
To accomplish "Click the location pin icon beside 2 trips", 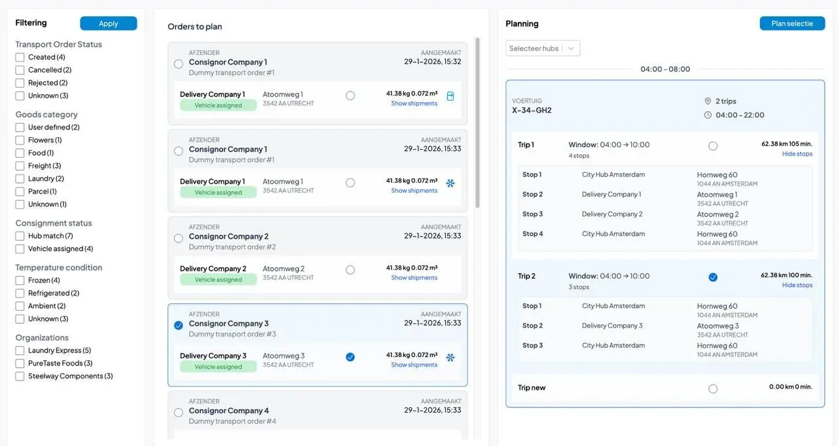I will (x=708, y=101).
